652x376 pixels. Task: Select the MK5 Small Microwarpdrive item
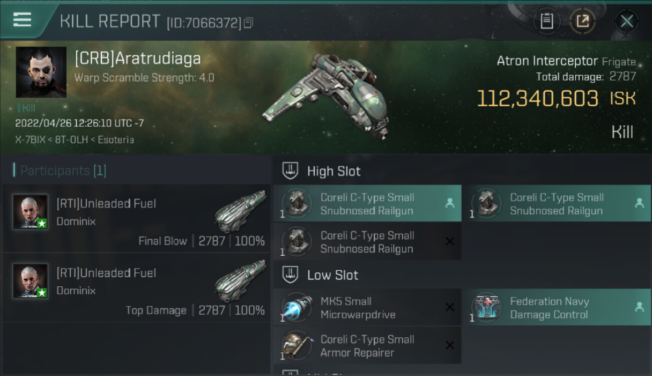[x=367, y=307]
